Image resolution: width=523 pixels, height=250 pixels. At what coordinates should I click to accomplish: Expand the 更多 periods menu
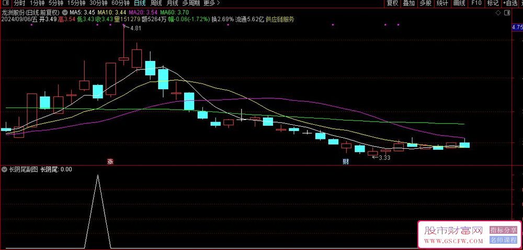click(x=211, y=3)
